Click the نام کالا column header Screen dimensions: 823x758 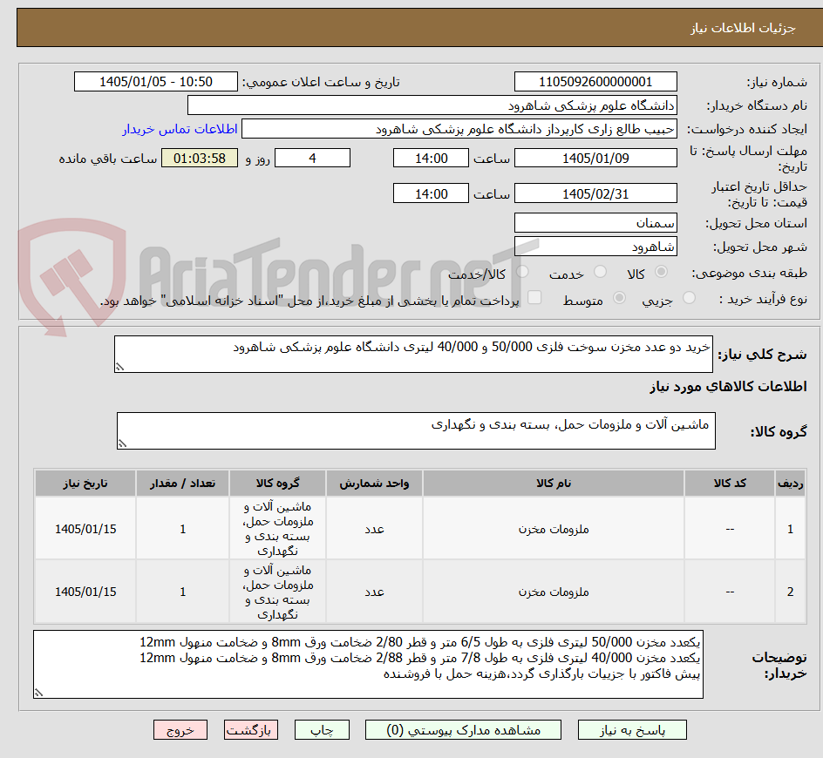click(x=554, y=484)
